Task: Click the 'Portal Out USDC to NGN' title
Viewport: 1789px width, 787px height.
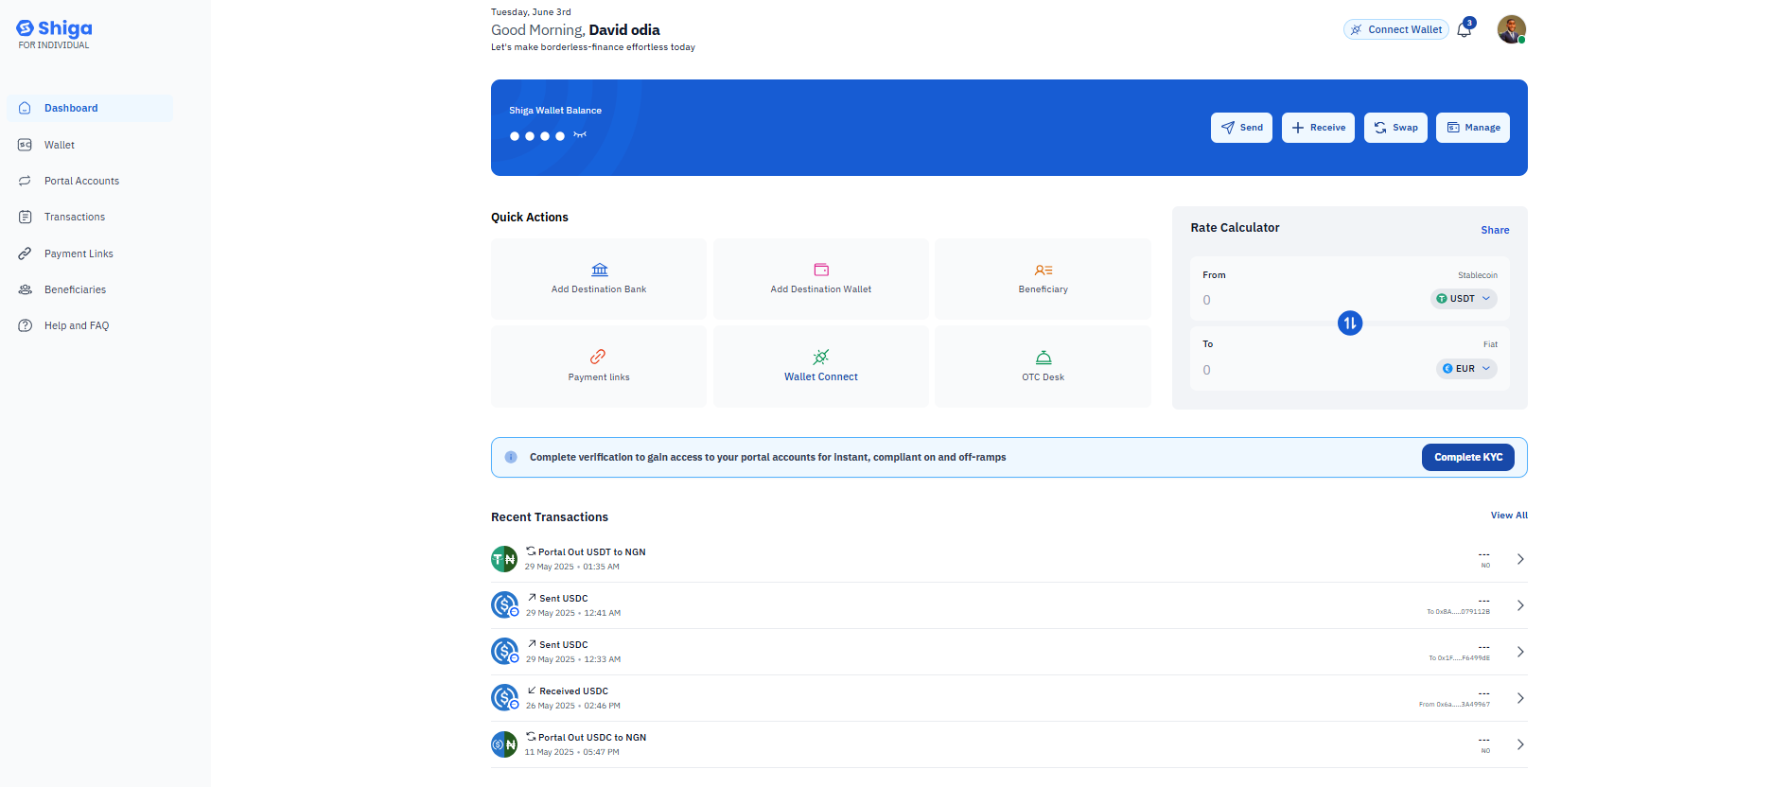Action: pyautogui.click(x=592, y=737)
